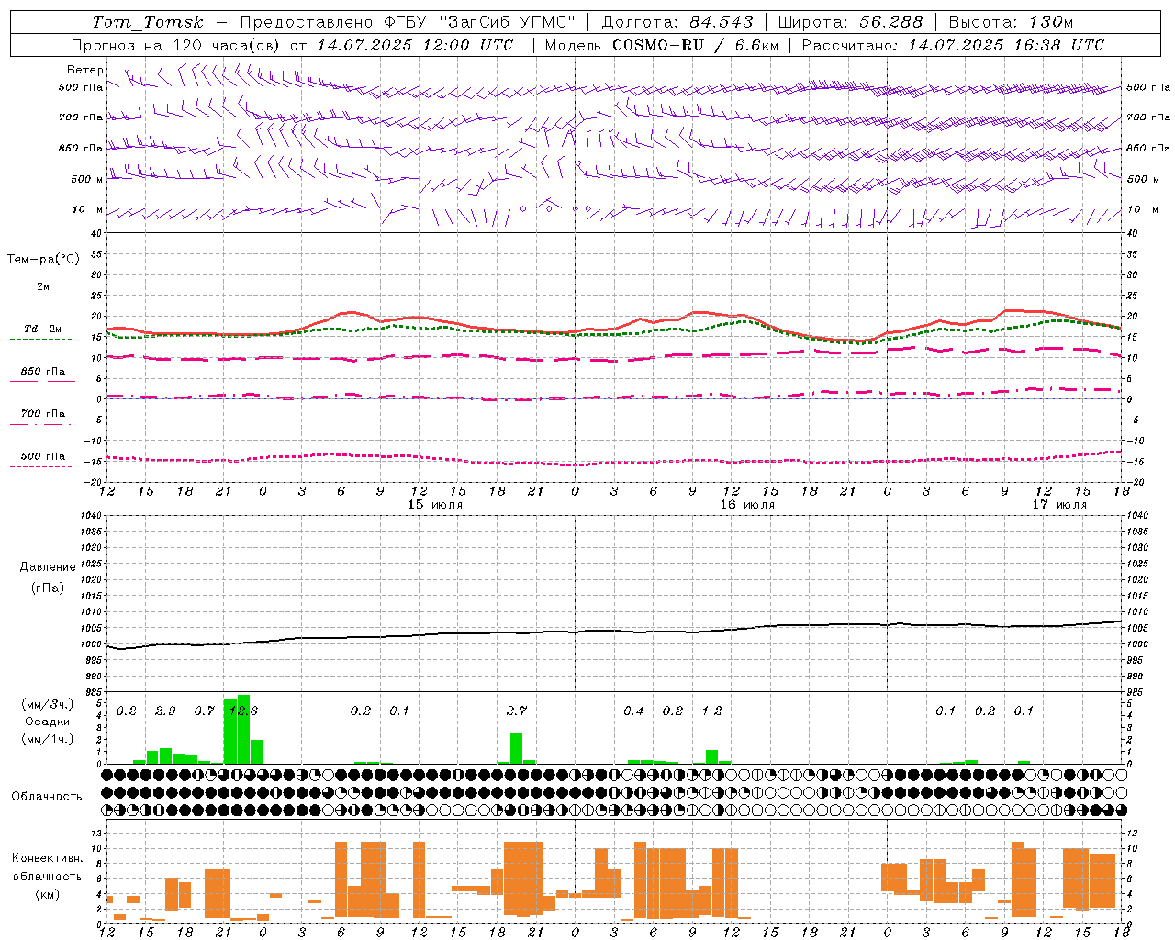Viewport: 1175px width, 940px height.
Task: Click the 500 м wind level label at left
Action: [87, 180]
